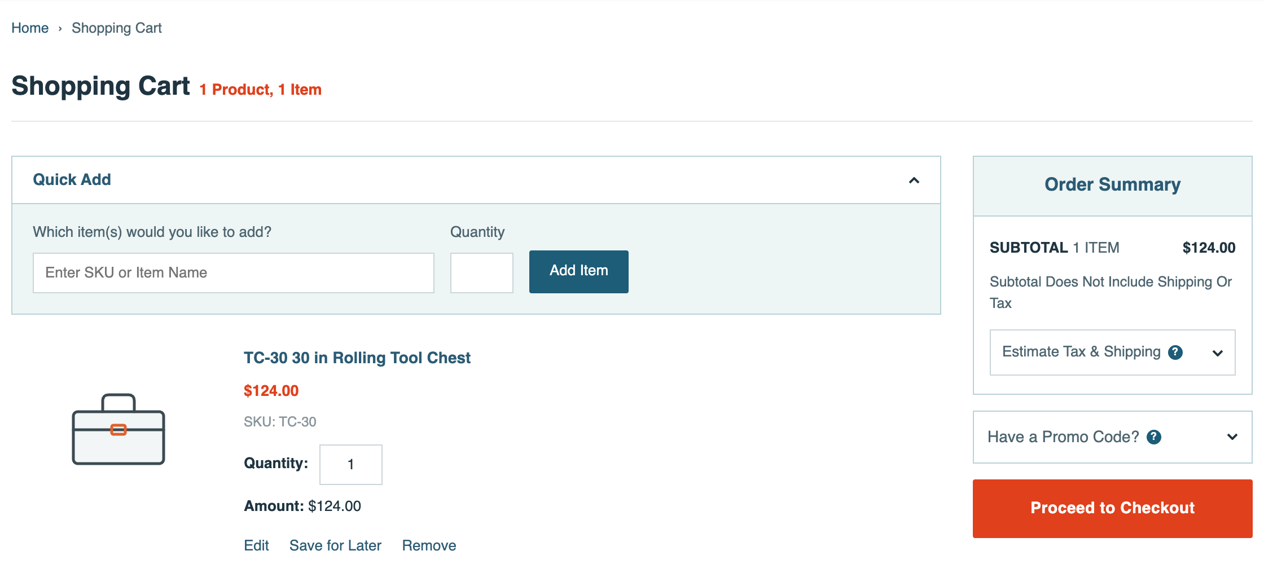Image resolution: width=1264 pixels, height=564 pixels.
Task: Click the Order Summary heading
Action: tap(1112, 184)
